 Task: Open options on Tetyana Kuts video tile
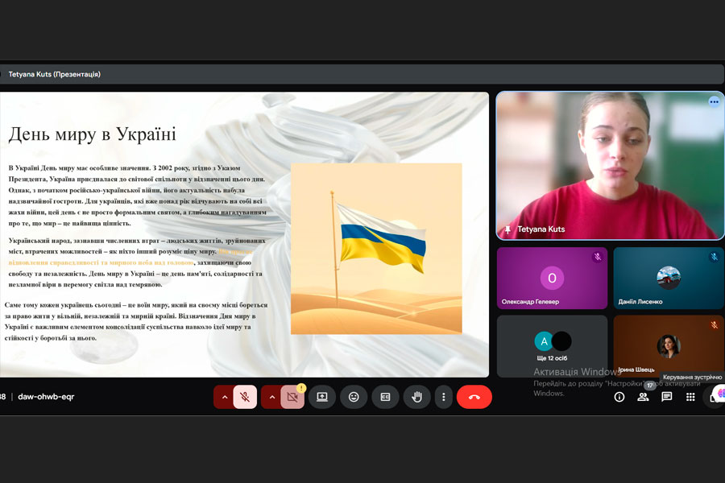[714, 101]
